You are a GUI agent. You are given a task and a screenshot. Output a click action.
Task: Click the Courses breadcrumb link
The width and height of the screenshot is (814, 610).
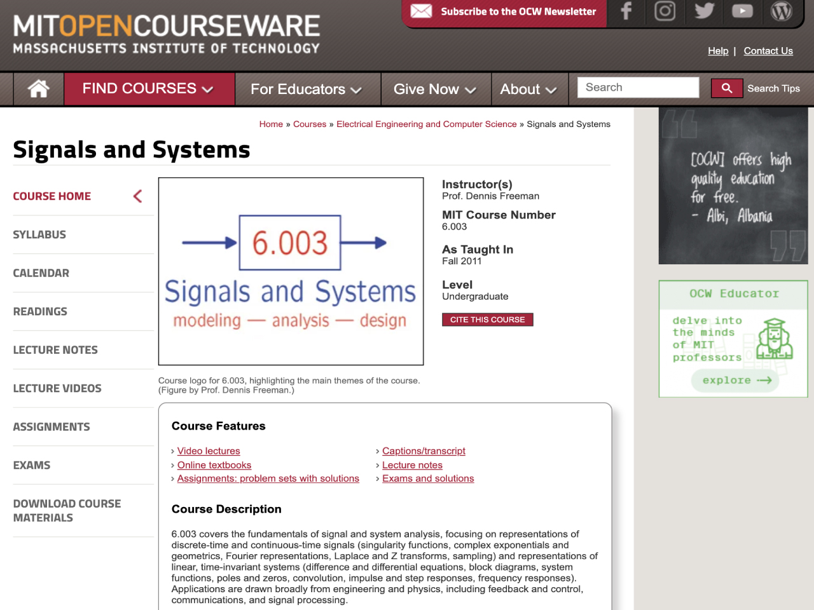(310, 124)
